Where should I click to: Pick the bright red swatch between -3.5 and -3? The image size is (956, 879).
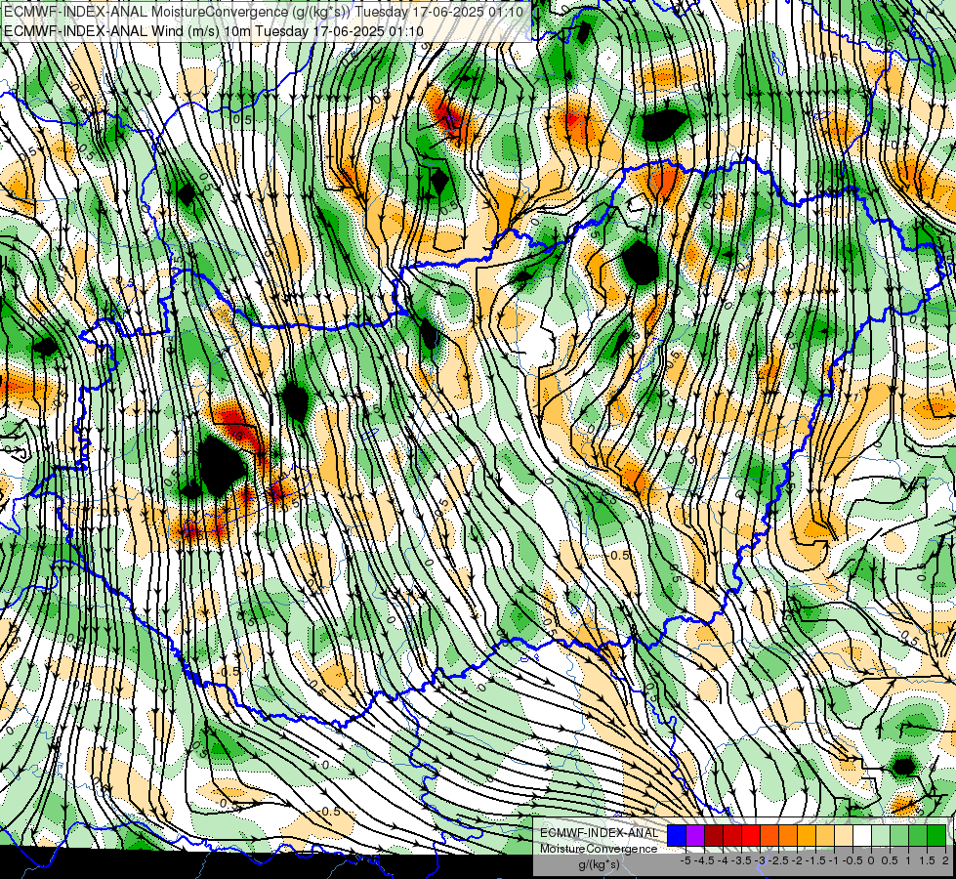click(x=751, y=836)
